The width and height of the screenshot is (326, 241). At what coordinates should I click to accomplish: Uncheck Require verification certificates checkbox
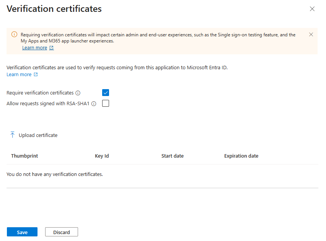pos(106,93)
